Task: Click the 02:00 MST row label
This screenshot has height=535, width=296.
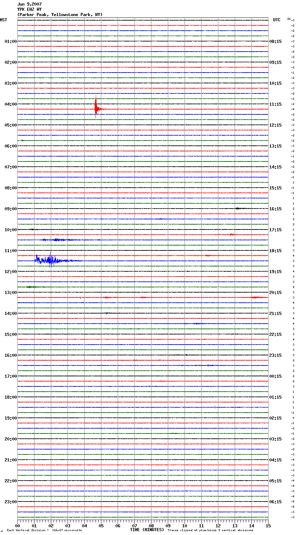Action: tap(10, 62)
